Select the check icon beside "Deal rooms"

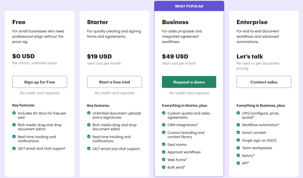[163, 144]
